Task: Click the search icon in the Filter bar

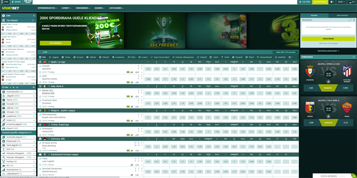Action: click(x=34, y=87)
